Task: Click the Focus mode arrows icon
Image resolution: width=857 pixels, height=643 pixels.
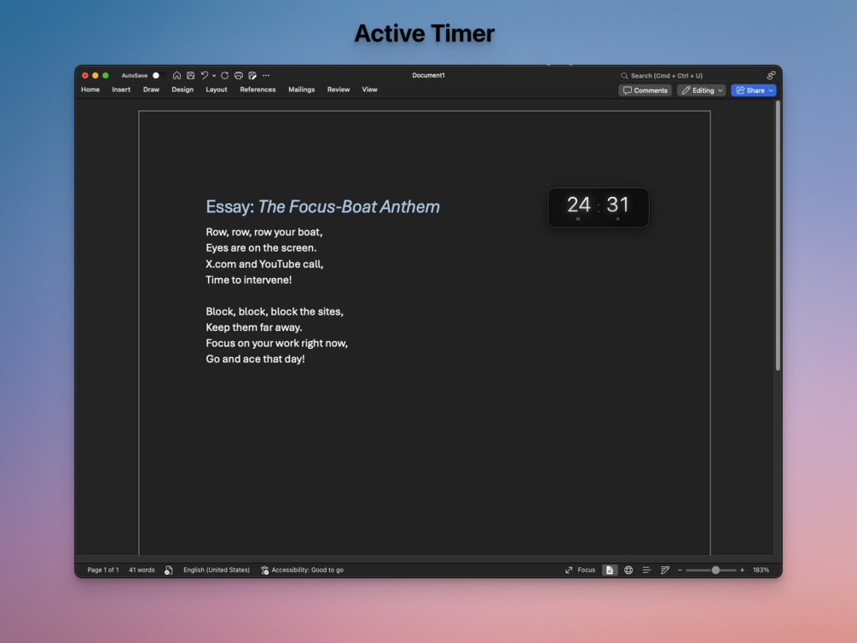Action: (x=569, y=570)
